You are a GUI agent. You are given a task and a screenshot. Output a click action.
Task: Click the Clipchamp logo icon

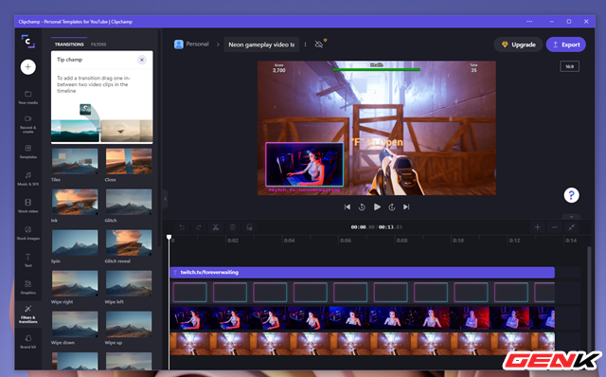pyautogui.click(x=27, y=42)
